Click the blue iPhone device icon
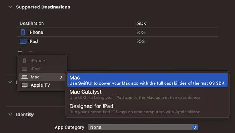The image size is (235, 133). pyautogui.click(x=23, y=32)
